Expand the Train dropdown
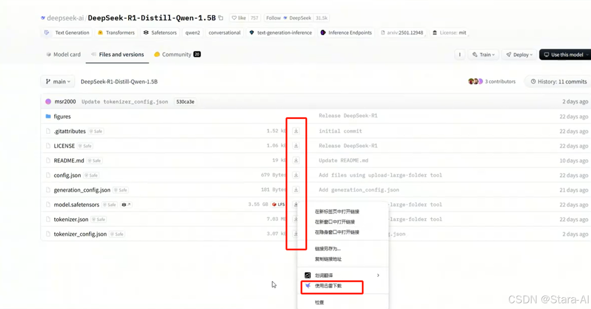Image resolution: width=591 pixels, height=309 pixels. 483,55
